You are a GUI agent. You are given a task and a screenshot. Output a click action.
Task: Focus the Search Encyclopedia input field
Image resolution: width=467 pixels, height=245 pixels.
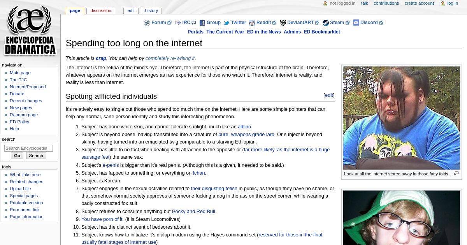[28, 148]
